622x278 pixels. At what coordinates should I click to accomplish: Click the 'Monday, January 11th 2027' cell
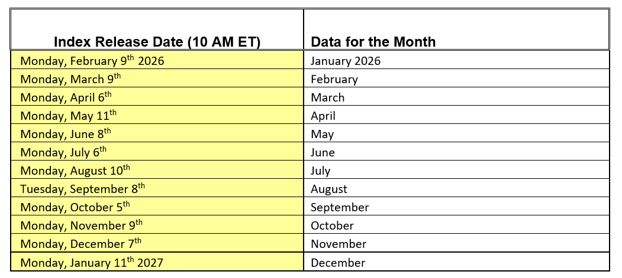(92, 262)
